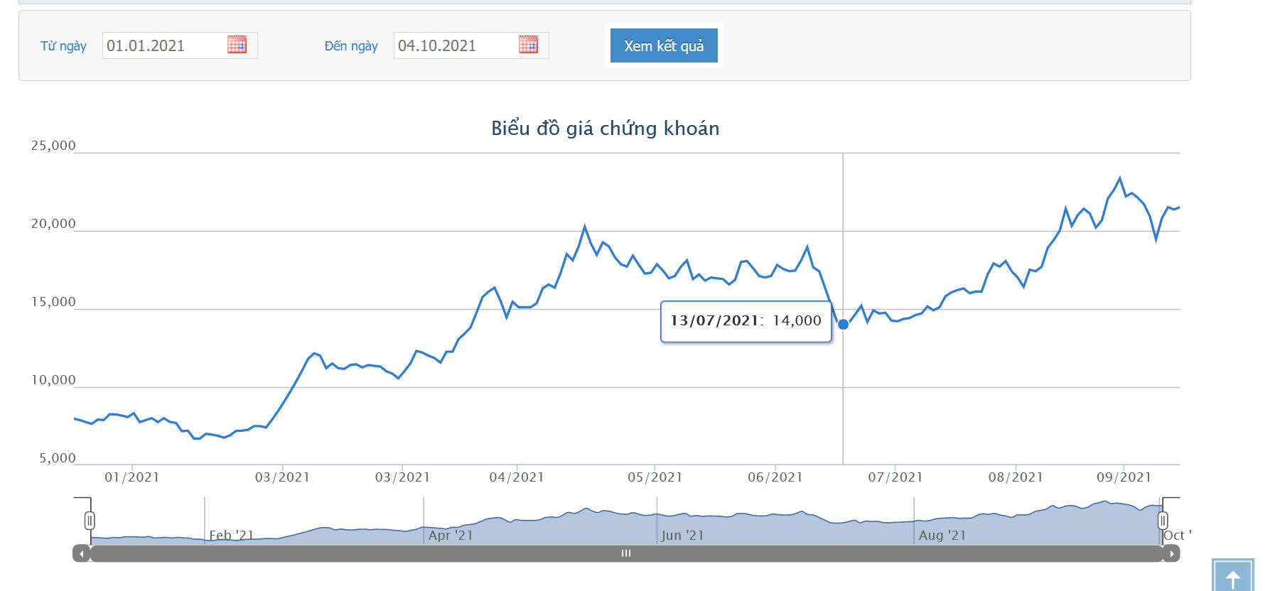Click the navigator scrollbar right arrow
The width and height of the screenshot is (1275, 591).
click(1171, 553)
